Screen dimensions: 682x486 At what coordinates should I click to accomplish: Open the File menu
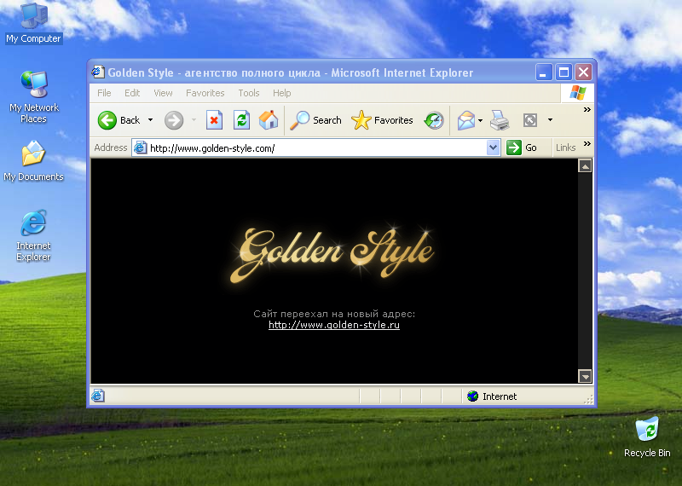click(x=104, y=93)
